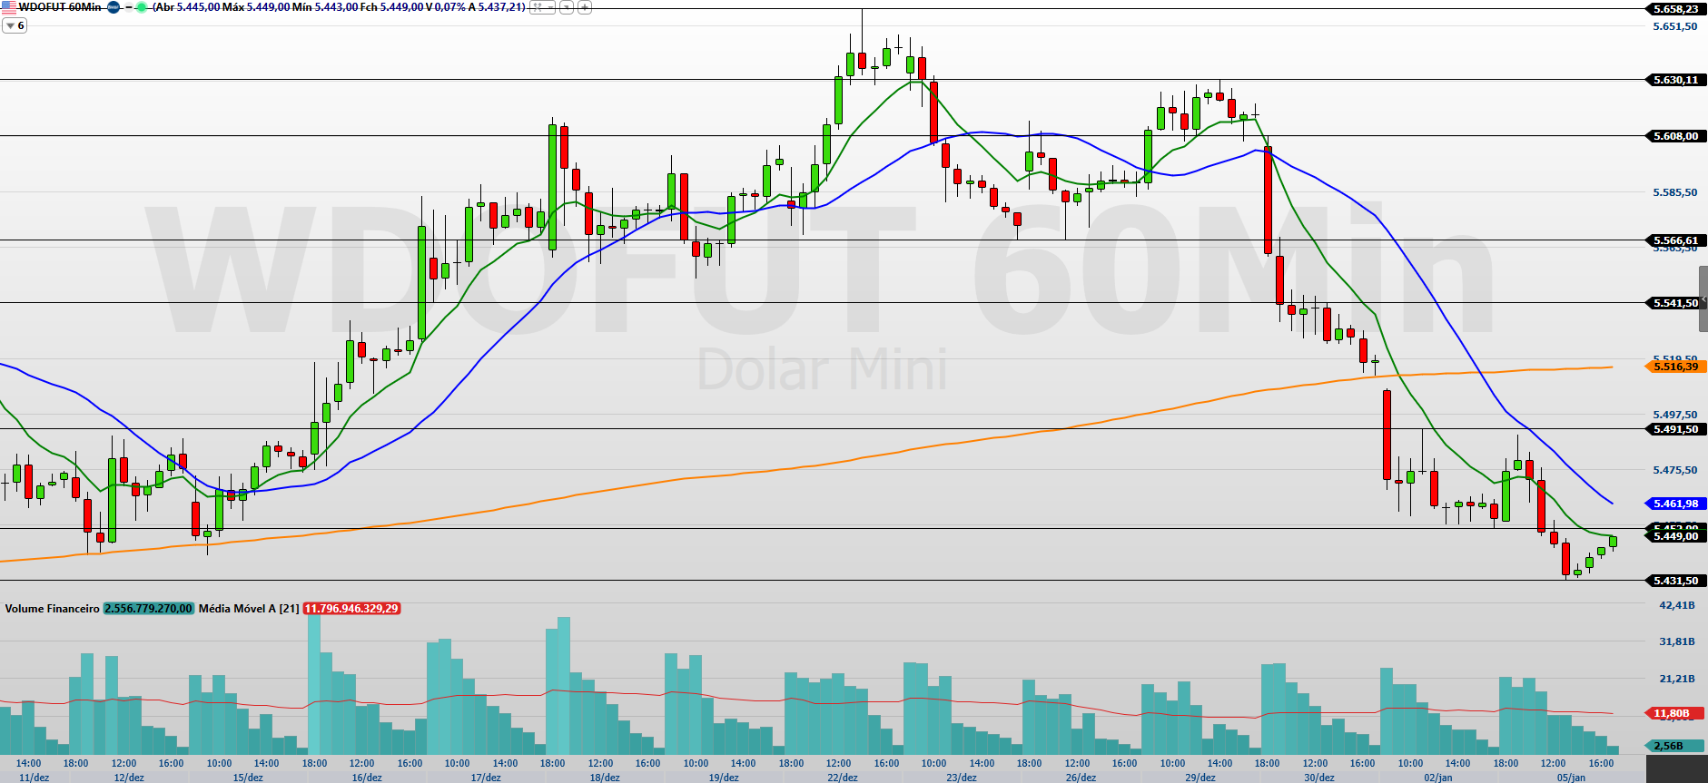
Task: Select the 5.431,50 support line price label
Action: pos(1675,581)
